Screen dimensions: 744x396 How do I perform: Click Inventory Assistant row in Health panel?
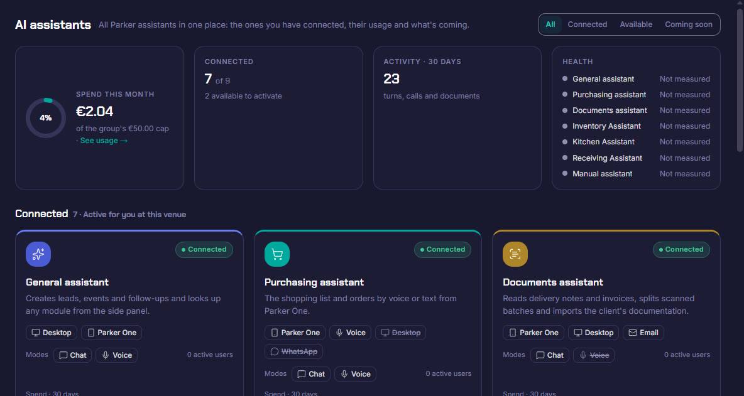click(637, 126)
